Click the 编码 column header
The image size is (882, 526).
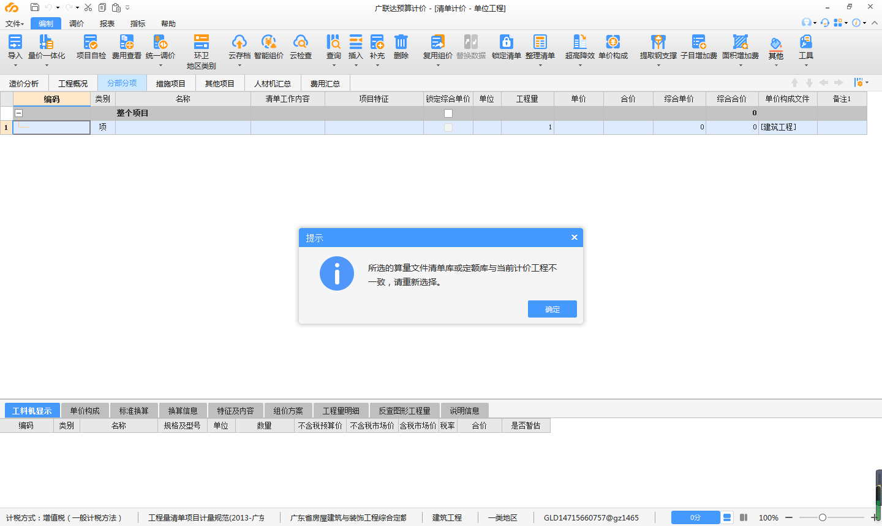coord(51,99)
